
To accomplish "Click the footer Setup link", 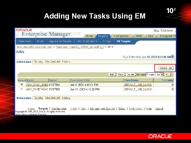I will point(122,109).
